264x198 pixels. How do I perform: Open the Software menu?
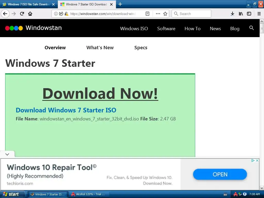[166, 28]
